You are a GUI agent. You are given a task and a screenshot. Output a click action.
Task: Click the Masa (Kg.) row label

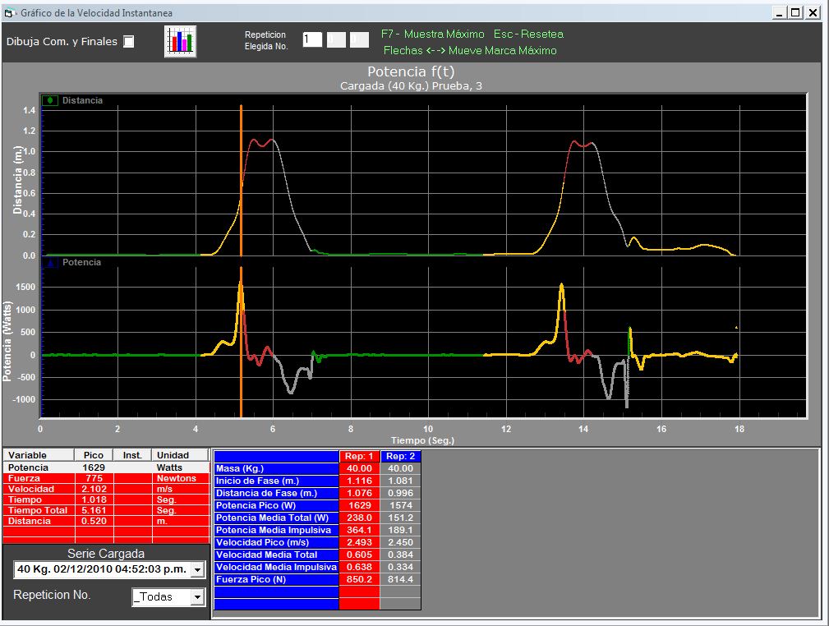[x=277, y=468]
